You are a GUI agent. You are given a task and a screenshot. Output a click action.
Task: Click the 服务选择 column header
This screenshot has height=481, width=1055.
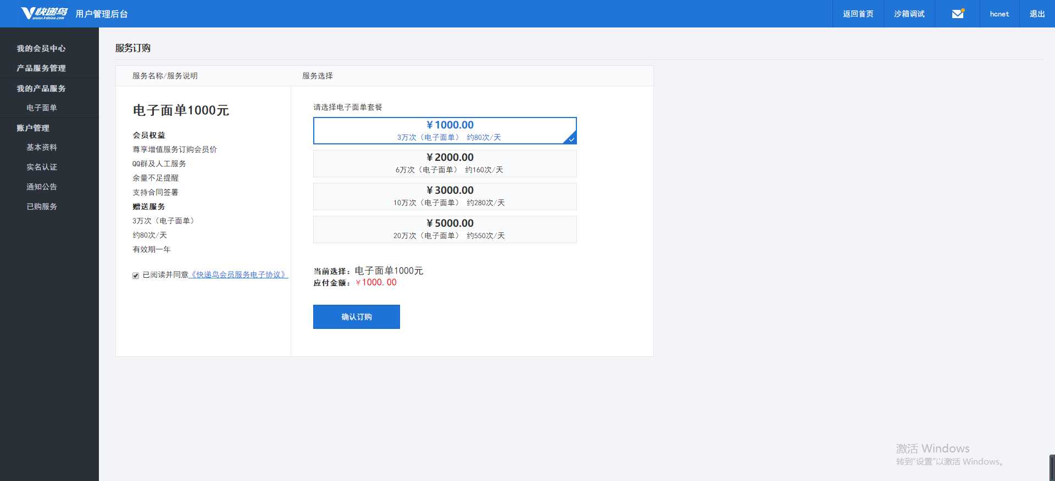(x=318, y=76)
